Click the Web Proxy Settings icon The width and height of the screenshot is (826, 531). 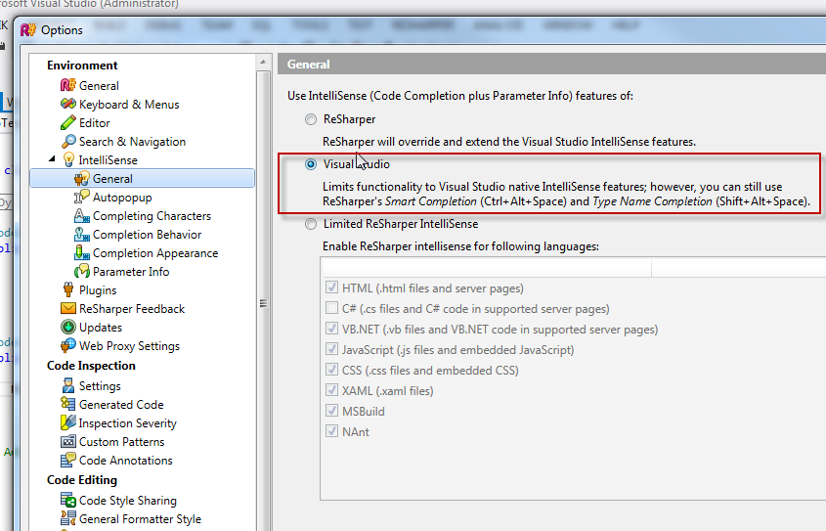coord(68,345)
